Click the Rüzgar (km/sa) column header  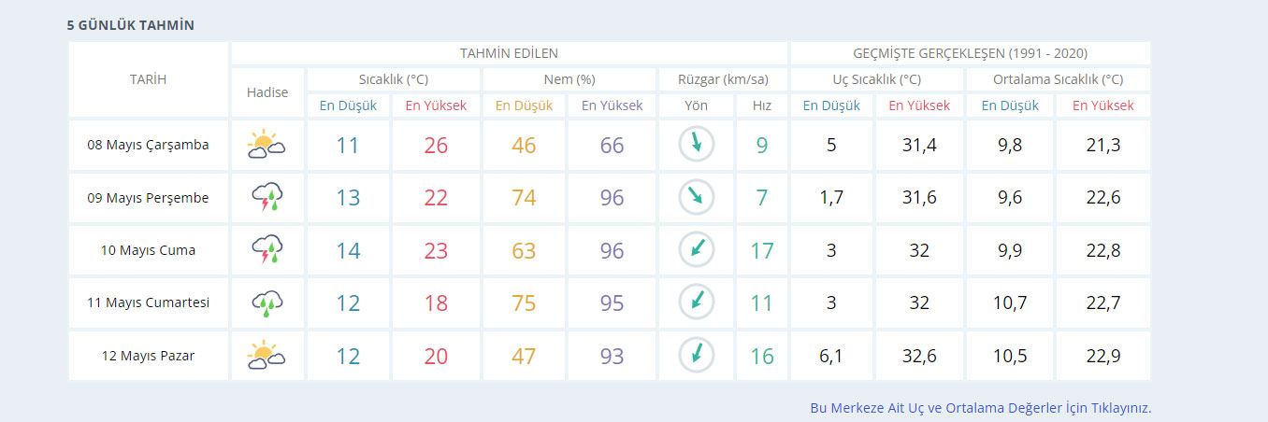pyautogui.click(x=722, y=79)
